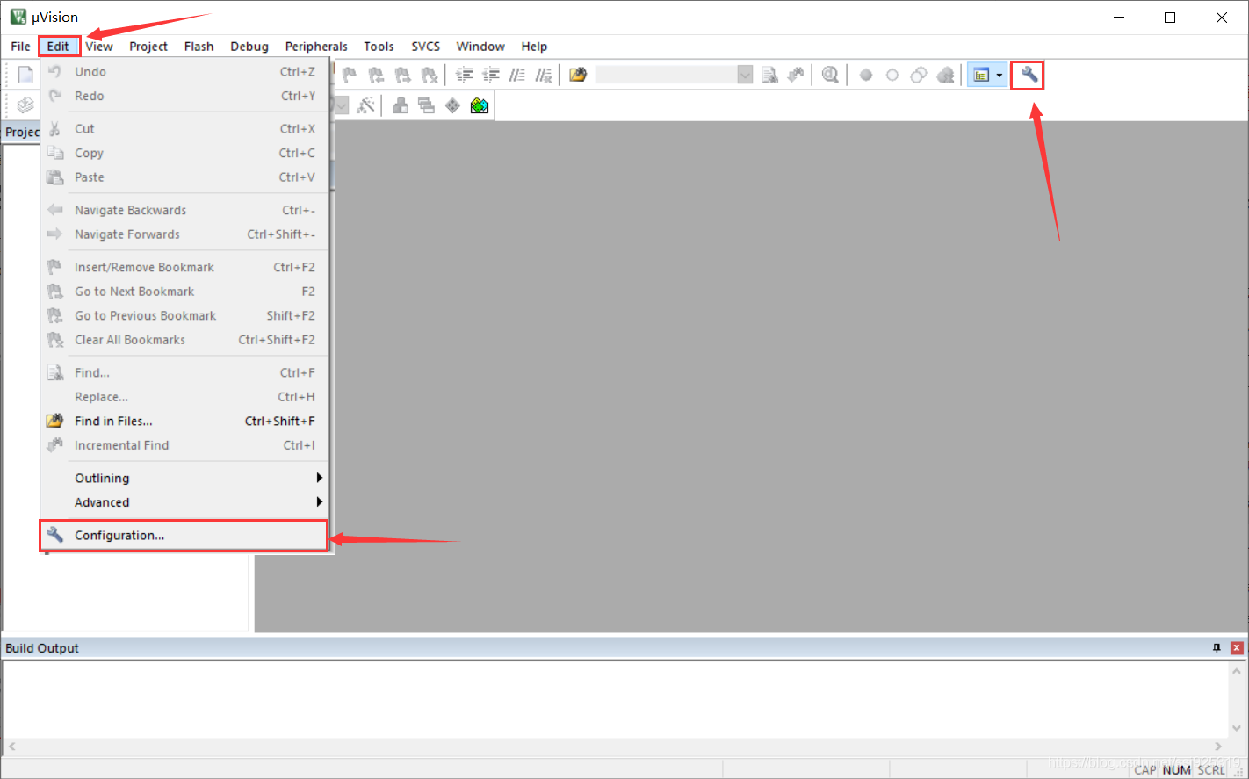Click the Configuration wrench icon in toolbar

pyautogui.click(x=1029, y=75)
